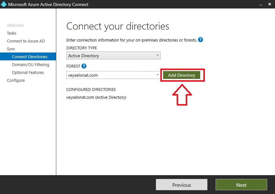
Task: Open the Domain/OU Filtering step
Action: 31,64
